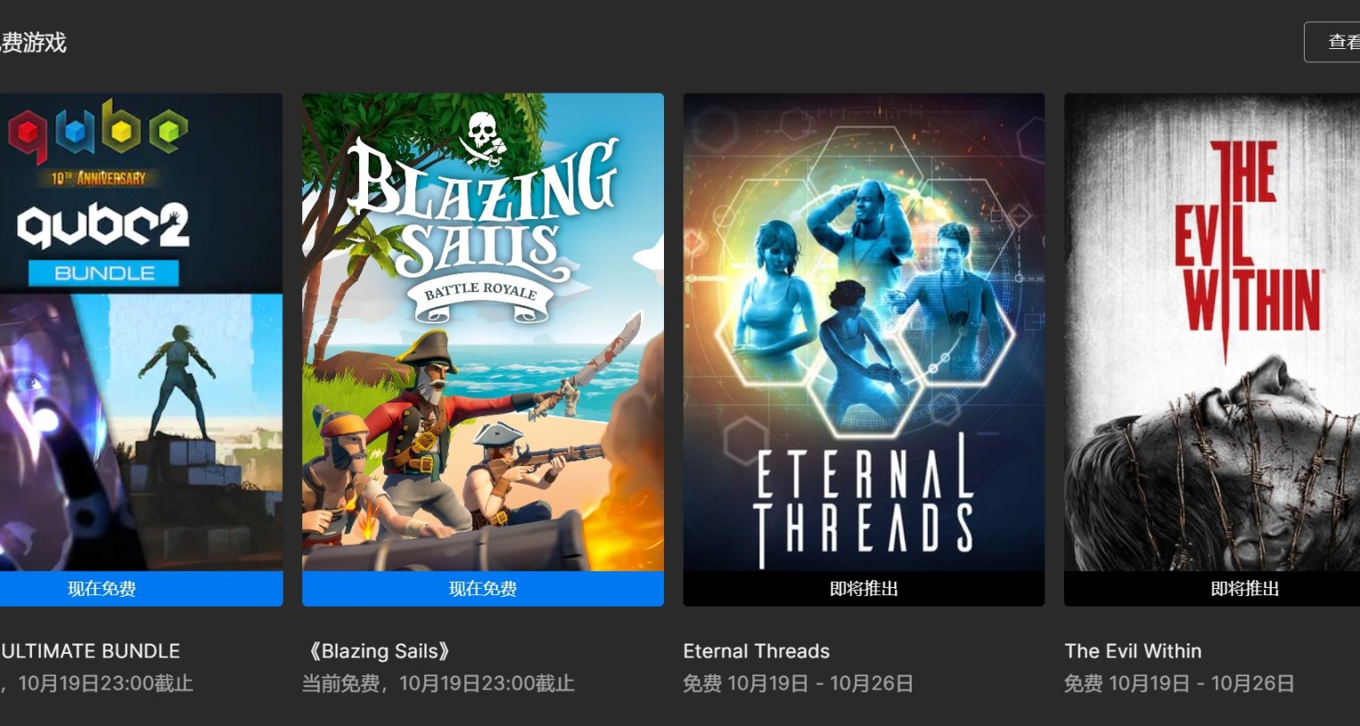Open the Eternal Threads title link
Image resolution: width=1360 pixels, height=726 pixels.
pos(757,651)
